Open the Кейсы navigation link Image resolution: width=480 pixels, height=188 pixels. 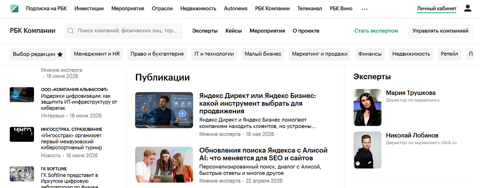point(234,31)
